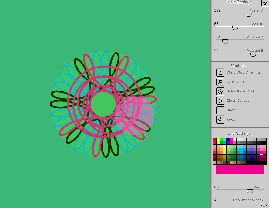Click the RotationB slider handle
Screen dimensions: 269x208
pos(253,55)
